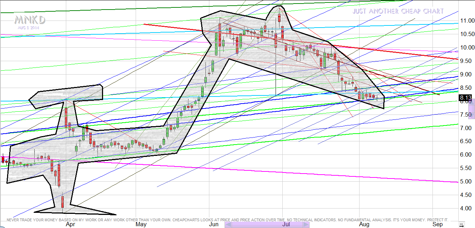Click the May label on time axis
Viewport: 475px width, 228px height.
pos(141,224)
